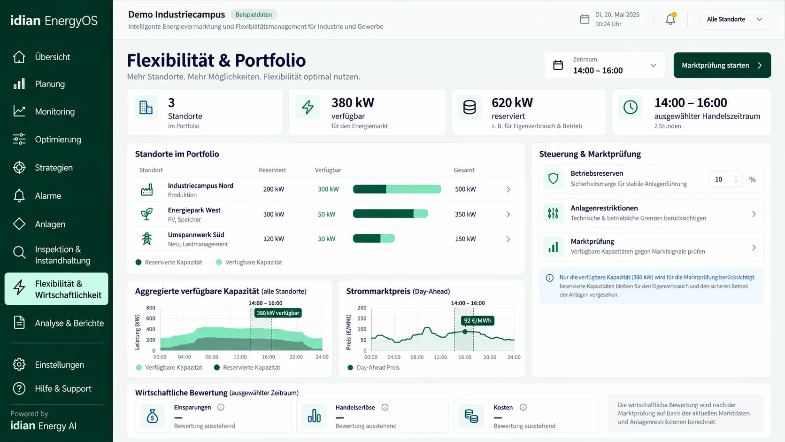Click the Betriebsreserven value field showing 10
Image resolution: width=785 pixels, height=442 pixels.
725,179
